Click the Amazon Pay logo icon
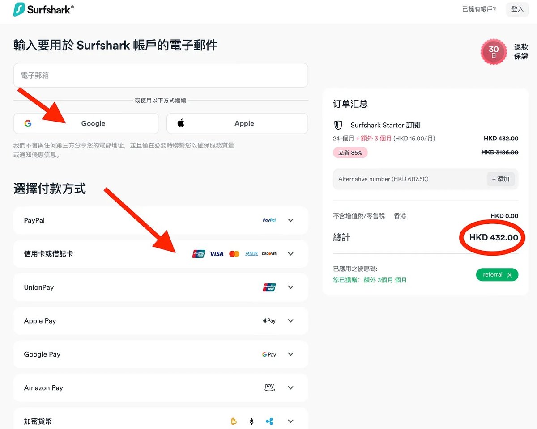Viewport: 537px width, 429px height. (269, 387)
